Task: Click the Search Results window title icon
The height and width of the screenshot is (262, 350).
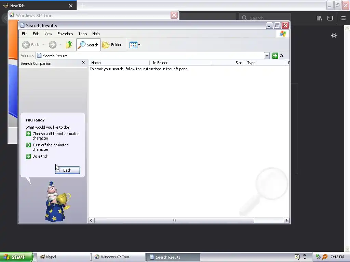Action: (x=22, y=25)
